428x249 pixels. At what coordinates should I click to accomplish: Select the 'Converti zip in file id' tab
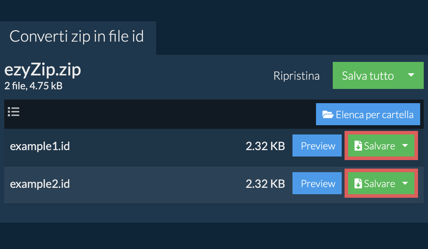pos(77,37)
